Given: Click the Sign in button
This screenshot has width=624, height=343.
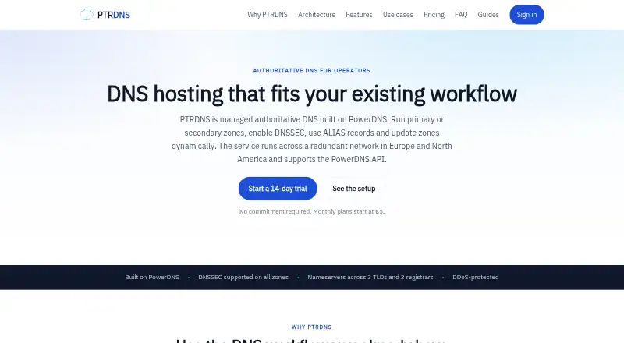Looking at the screenshot, I should pyautogui.click(x=526, y=15).
